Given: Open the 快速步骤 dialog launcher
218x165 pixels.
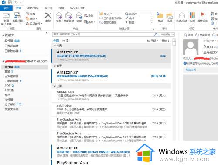Looking at the screenshot, I should [153, 29].
